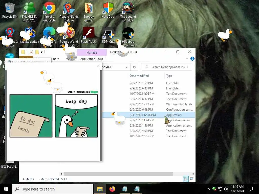Click the horizontal scrollbar right arrow
Viewport: 259px width, 194px height.
[x=193, y=174]
